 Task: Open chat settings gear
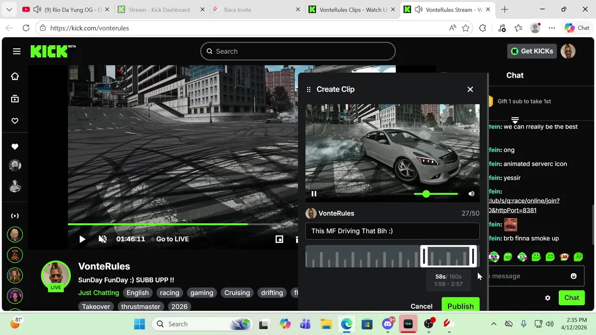(x=548, y=298)
